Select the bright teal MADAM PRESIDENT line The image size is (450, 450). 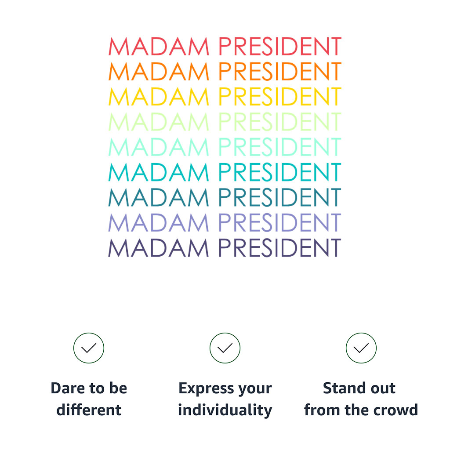(225, 172)
